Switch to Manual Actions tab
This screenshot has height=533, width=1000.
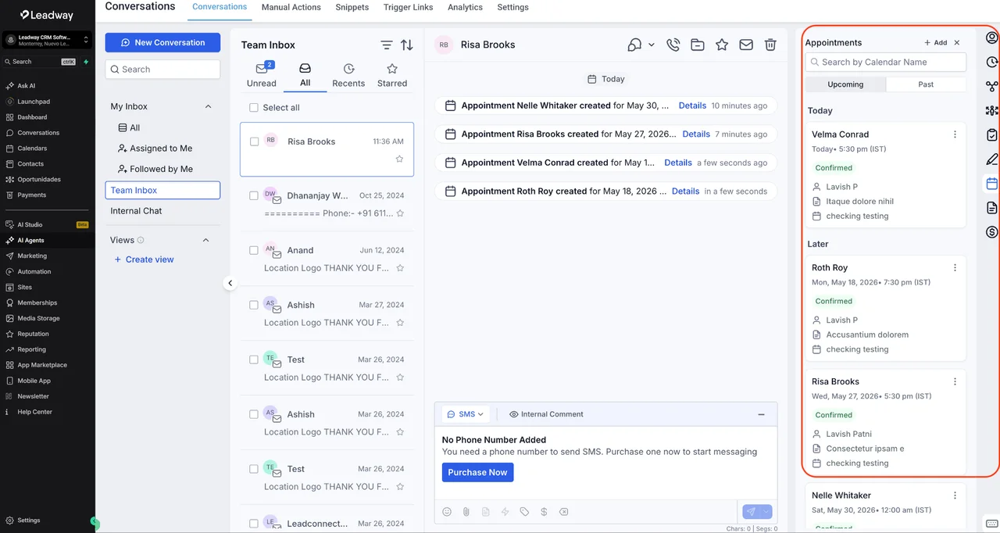pos(291,7)
